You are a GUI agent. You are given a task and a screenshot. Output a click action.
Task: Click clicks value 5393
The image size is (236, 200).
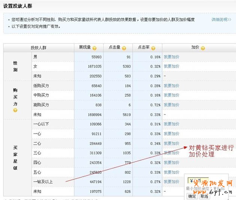pyautogui.click(x=127, y=66)
